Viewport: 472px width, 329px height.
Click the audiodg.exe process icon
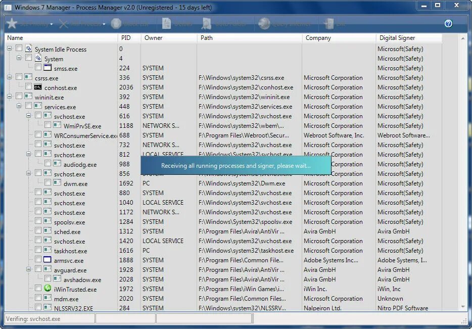pos(57,163)
